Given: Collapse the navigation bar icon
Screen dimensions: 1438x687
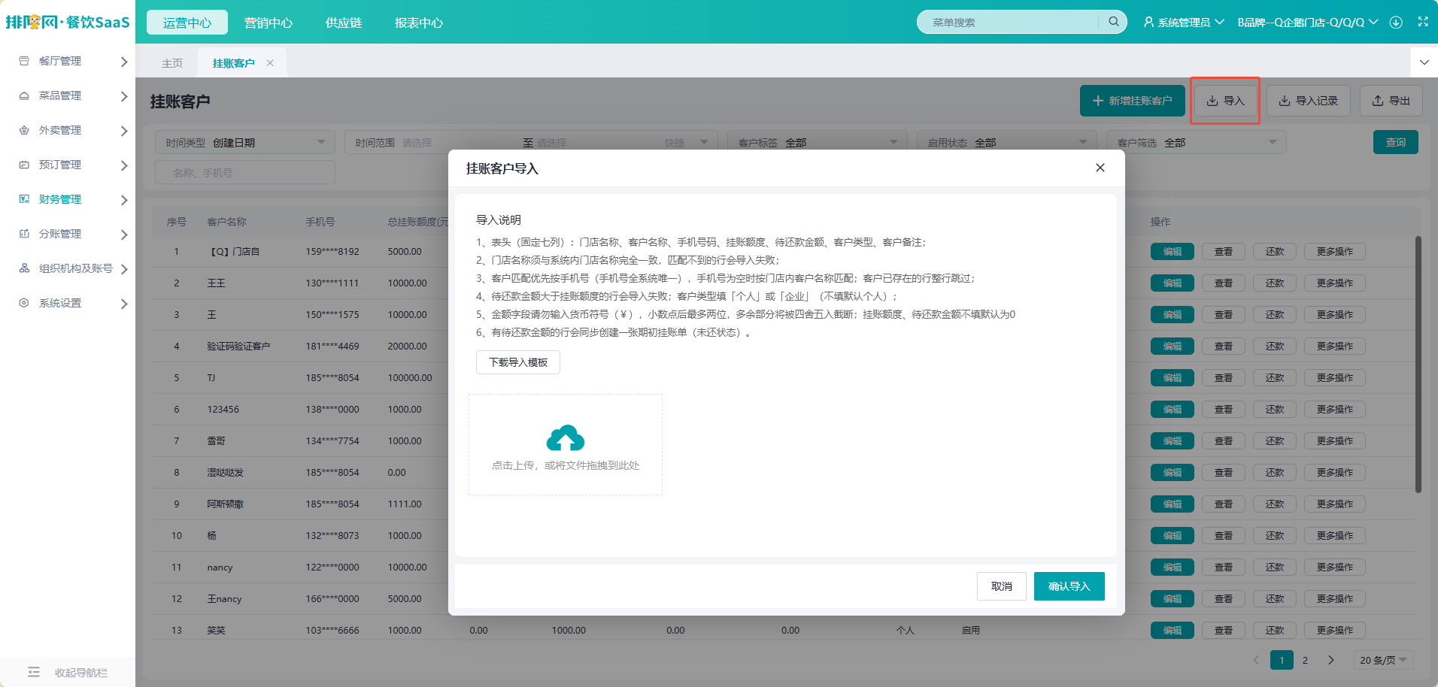Looking at the screenshot, I should pyautogui.click(x=34, y=672).
